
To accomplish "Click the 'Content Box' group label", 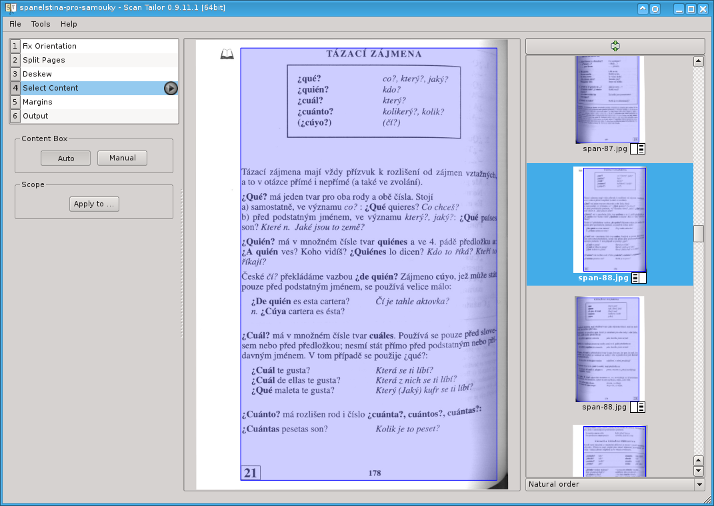I will (45, 138).
